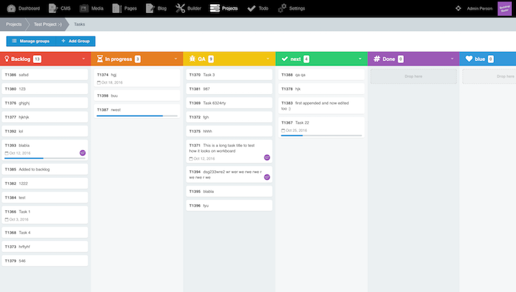Open the Media menu item

point(92,8)
